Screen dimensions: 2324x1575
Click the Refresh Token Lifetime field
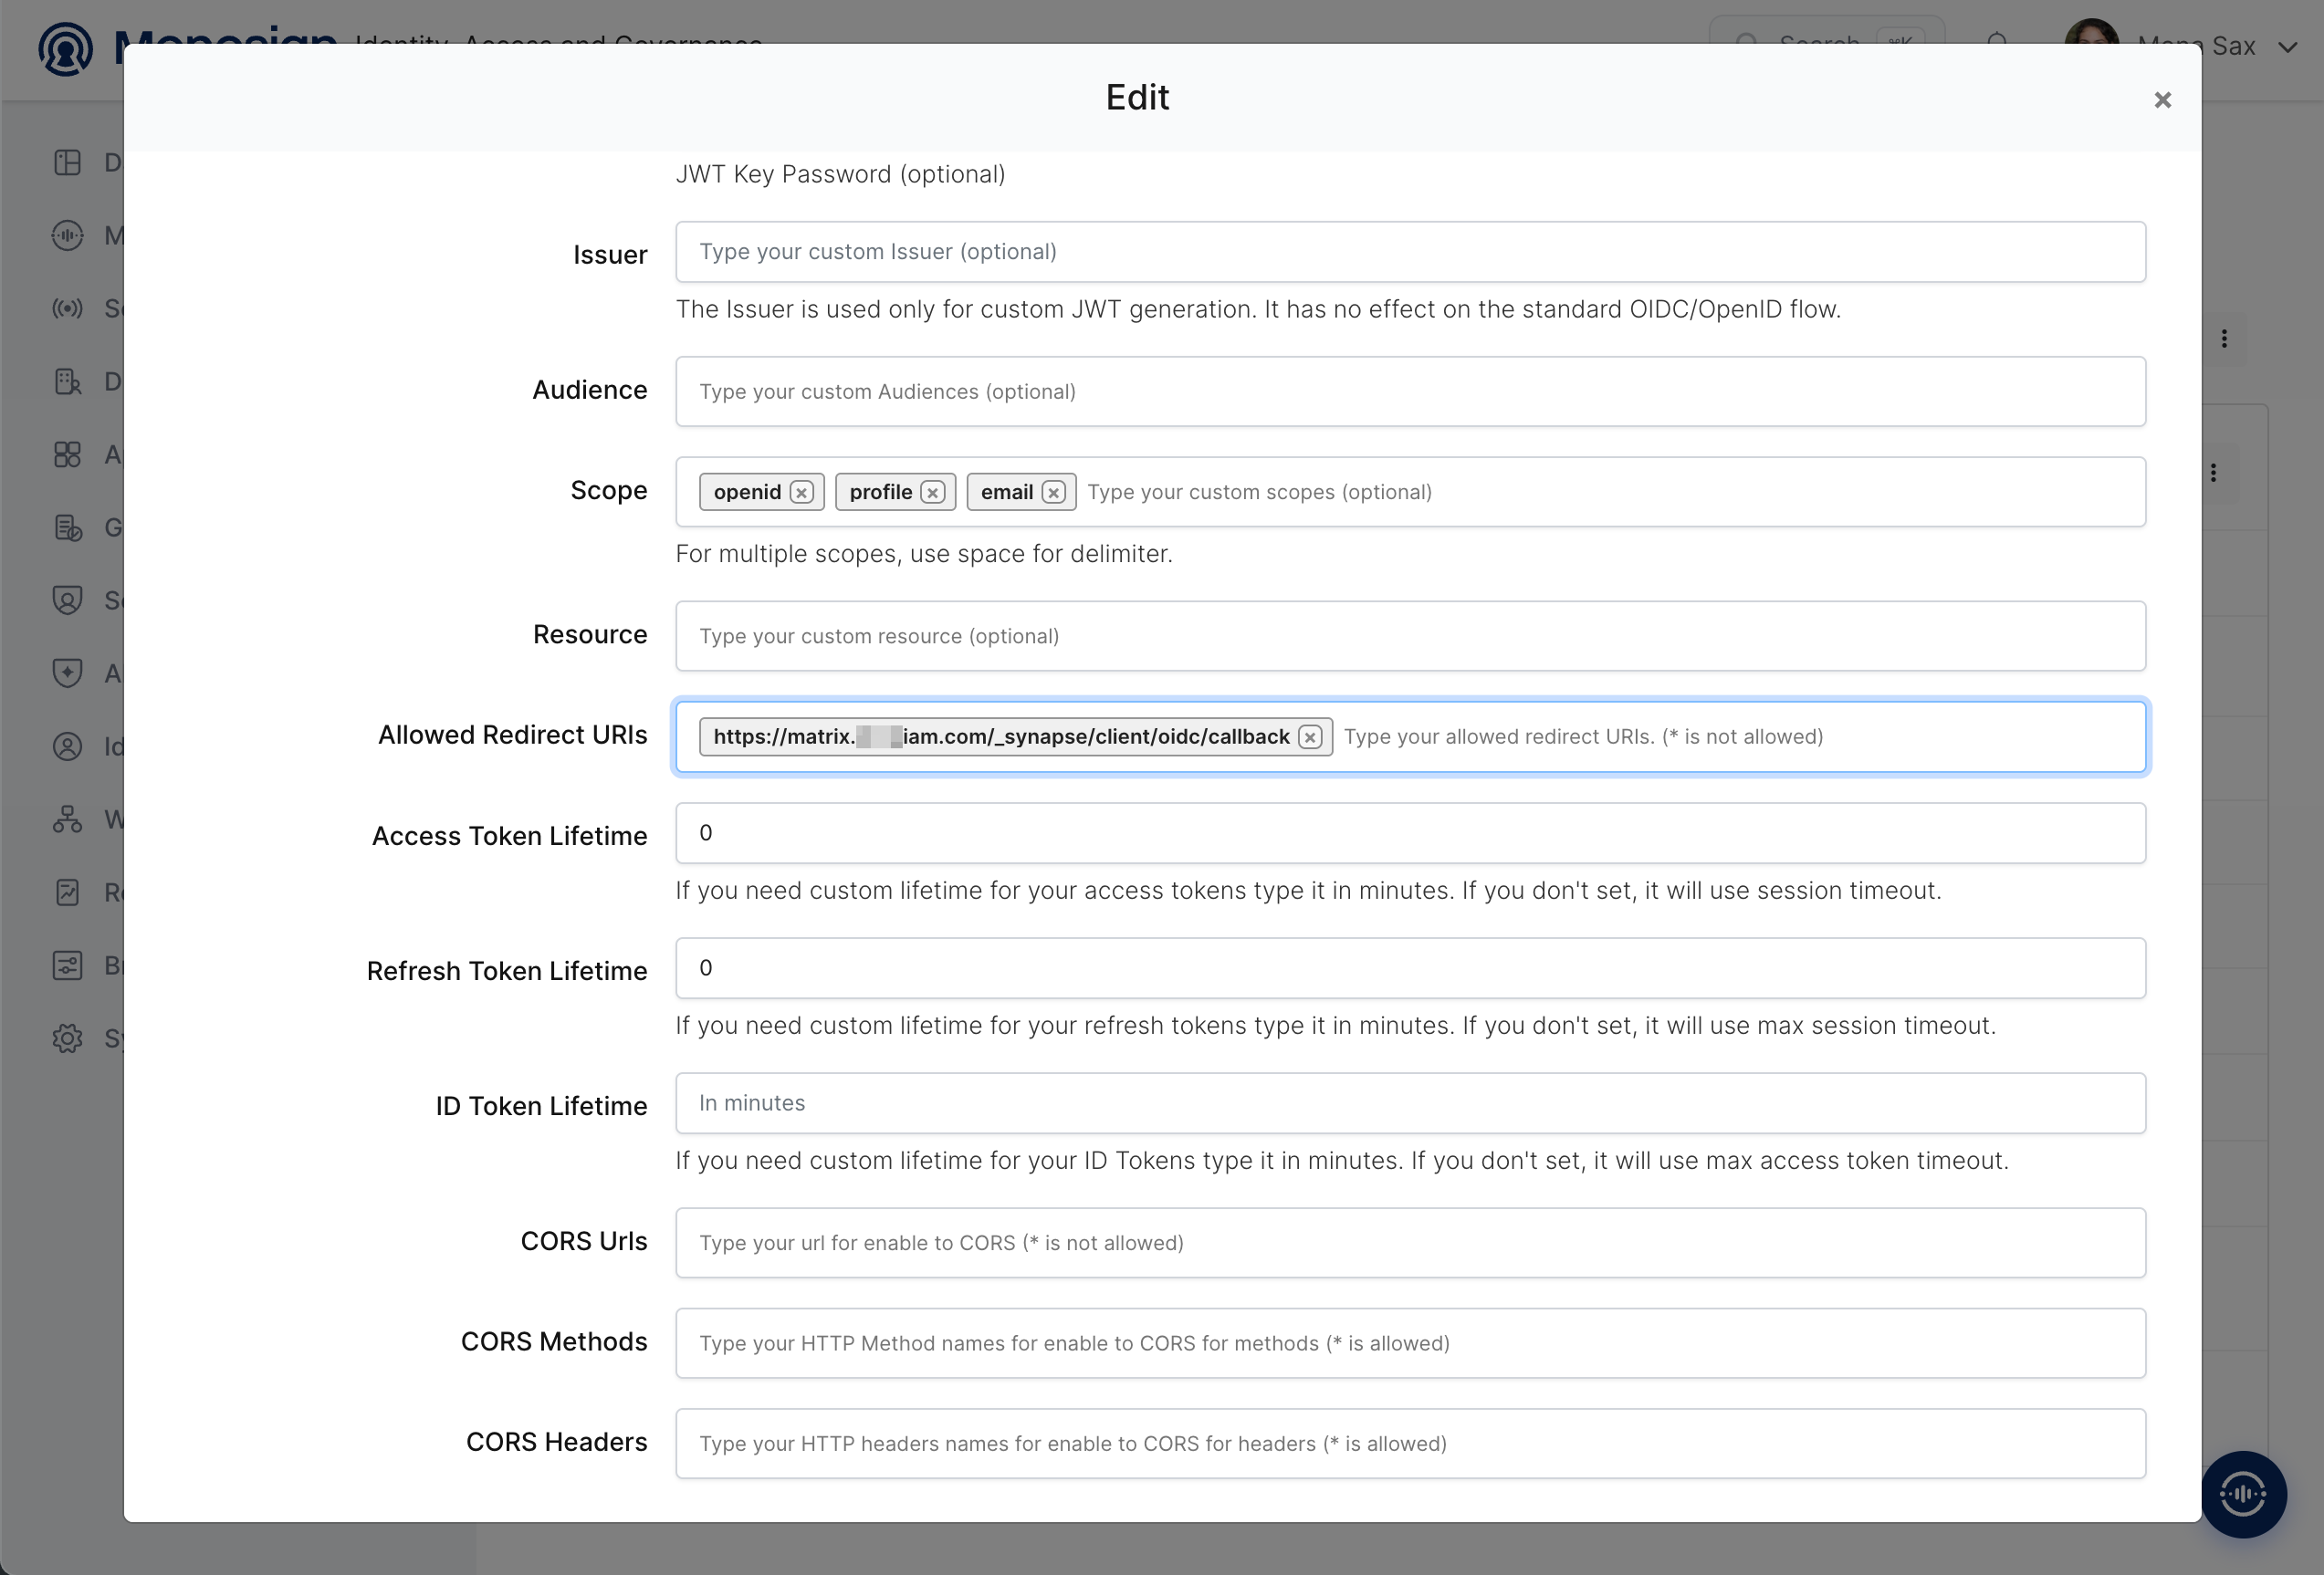(1410, 968)
